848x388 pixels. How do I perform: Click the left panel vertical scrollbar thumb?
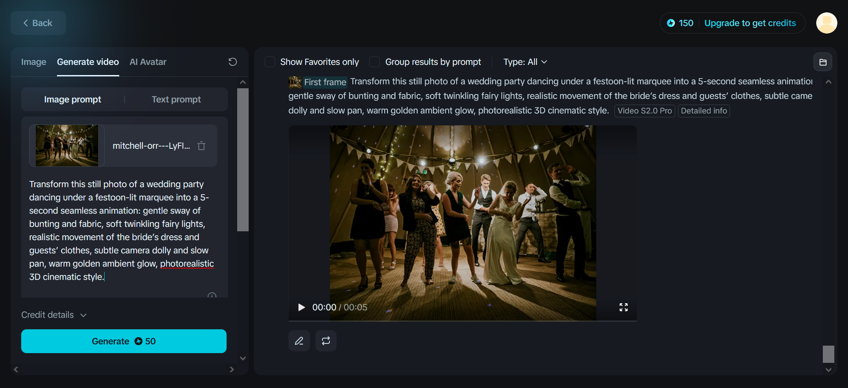point(243,160)
